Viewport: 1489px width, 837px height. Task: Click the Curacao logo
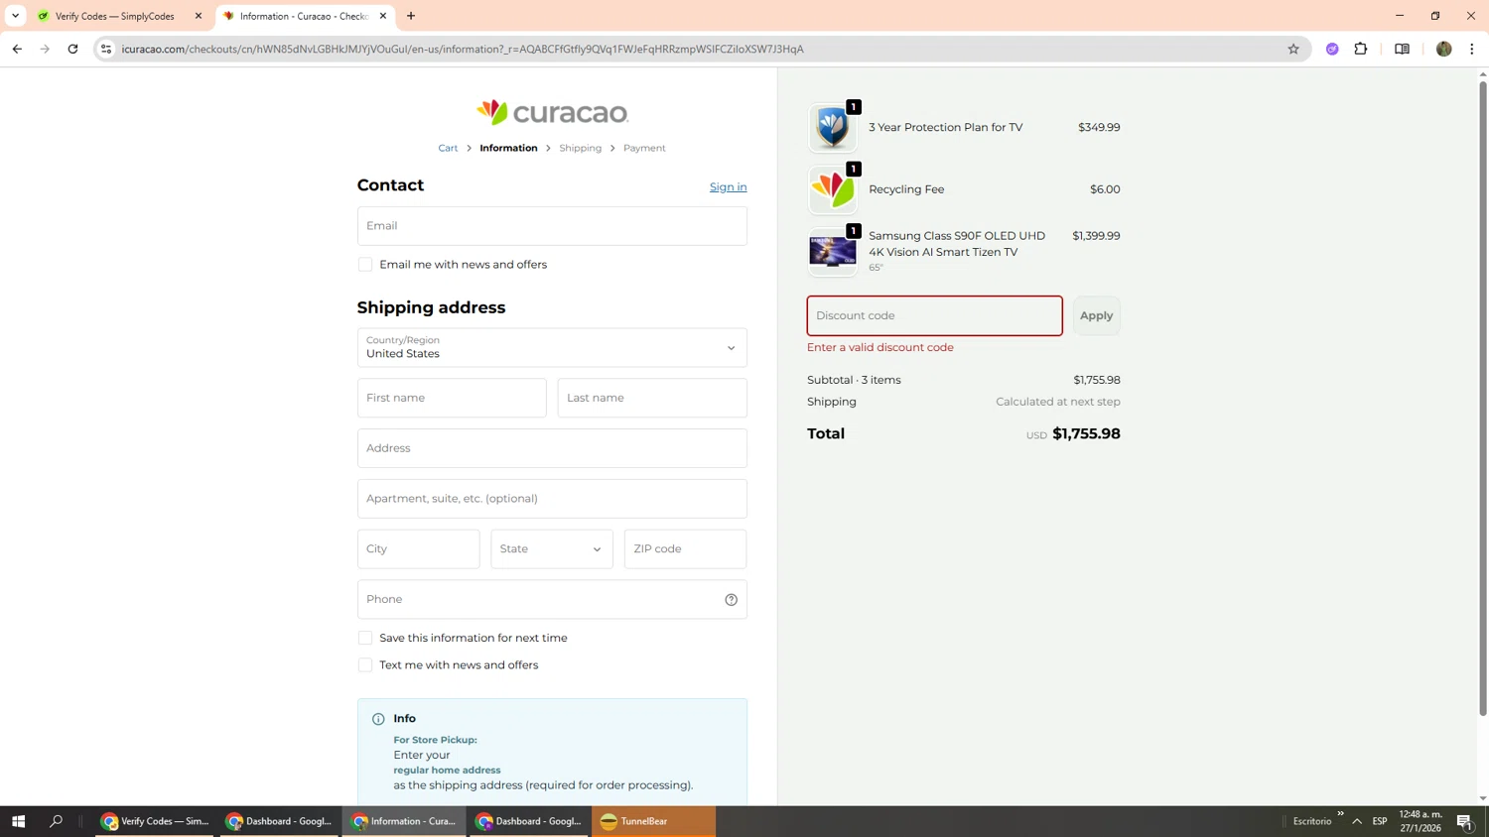pyautogui.click(x=552, y=112)
